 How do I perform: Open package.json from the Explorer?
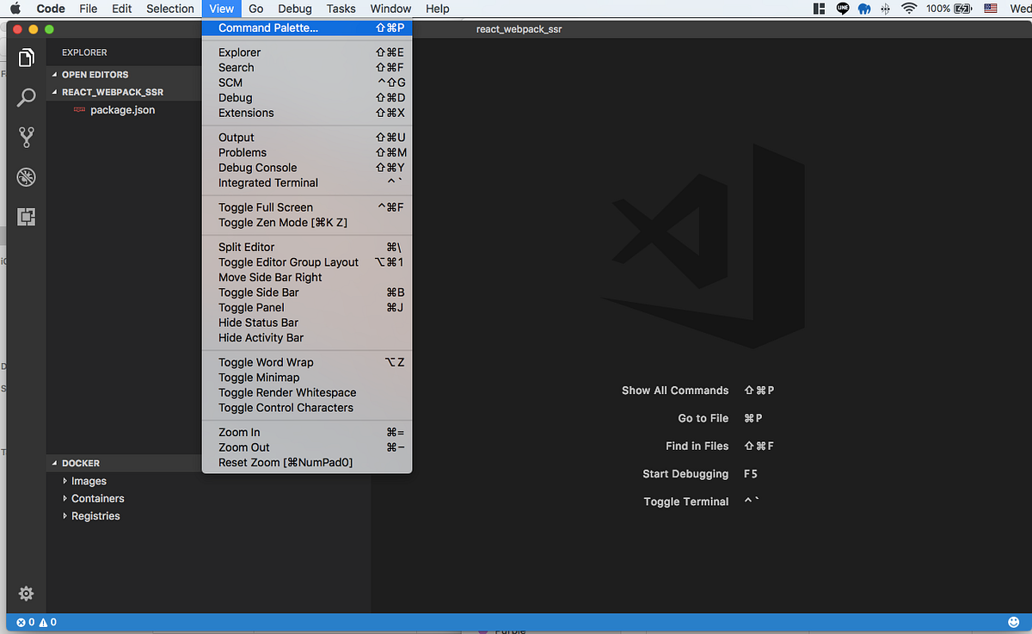(x=122, y=110)
